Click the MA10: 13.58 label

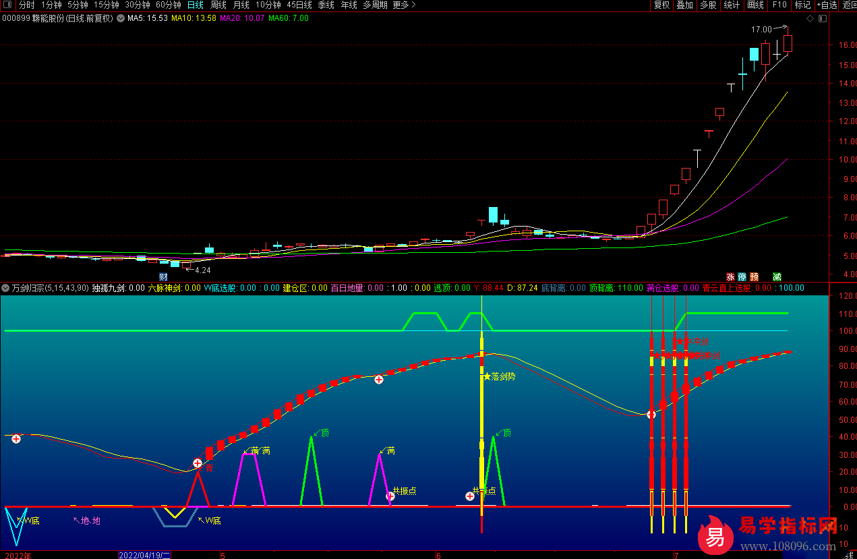pyautogui.click(x=194, y=18)
